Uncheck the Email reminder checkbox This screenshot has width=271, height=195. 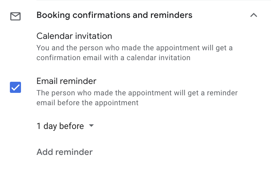pyautogui.click(x=15, y=87)
